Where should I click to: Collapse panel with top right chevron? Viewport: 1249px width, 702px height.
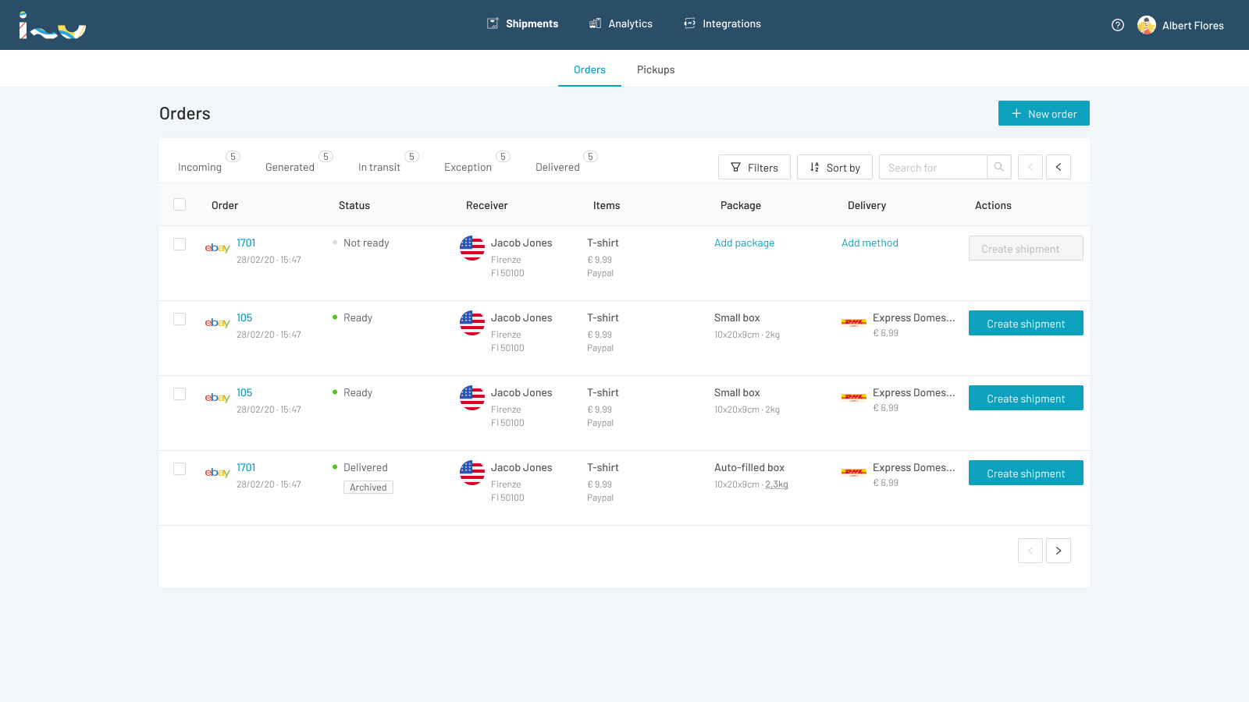[x=1059, y=167]
